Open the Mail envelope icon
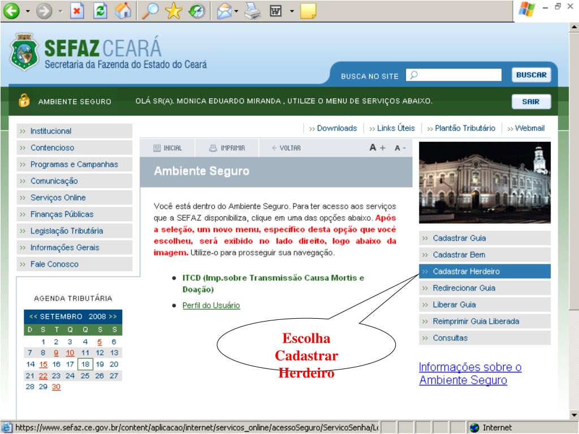Screen dimensions: 579x434 point(224,11)
